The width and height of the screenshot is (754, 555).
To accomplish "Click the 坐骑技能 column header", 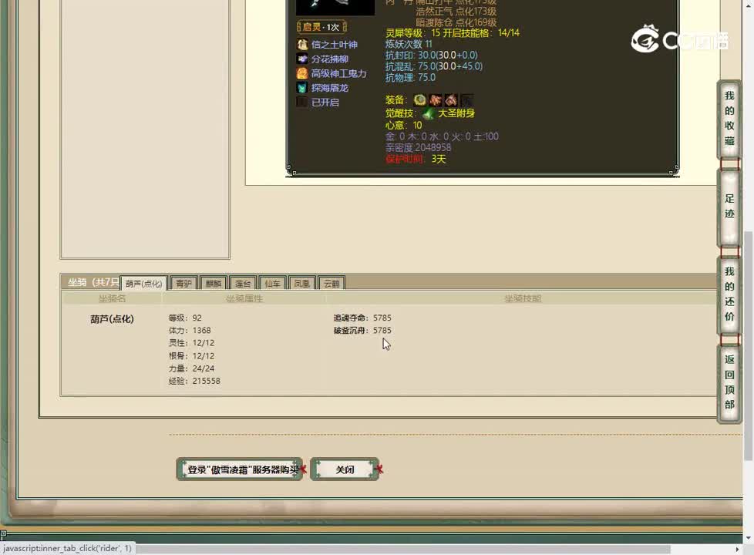I will pos(523,298).
